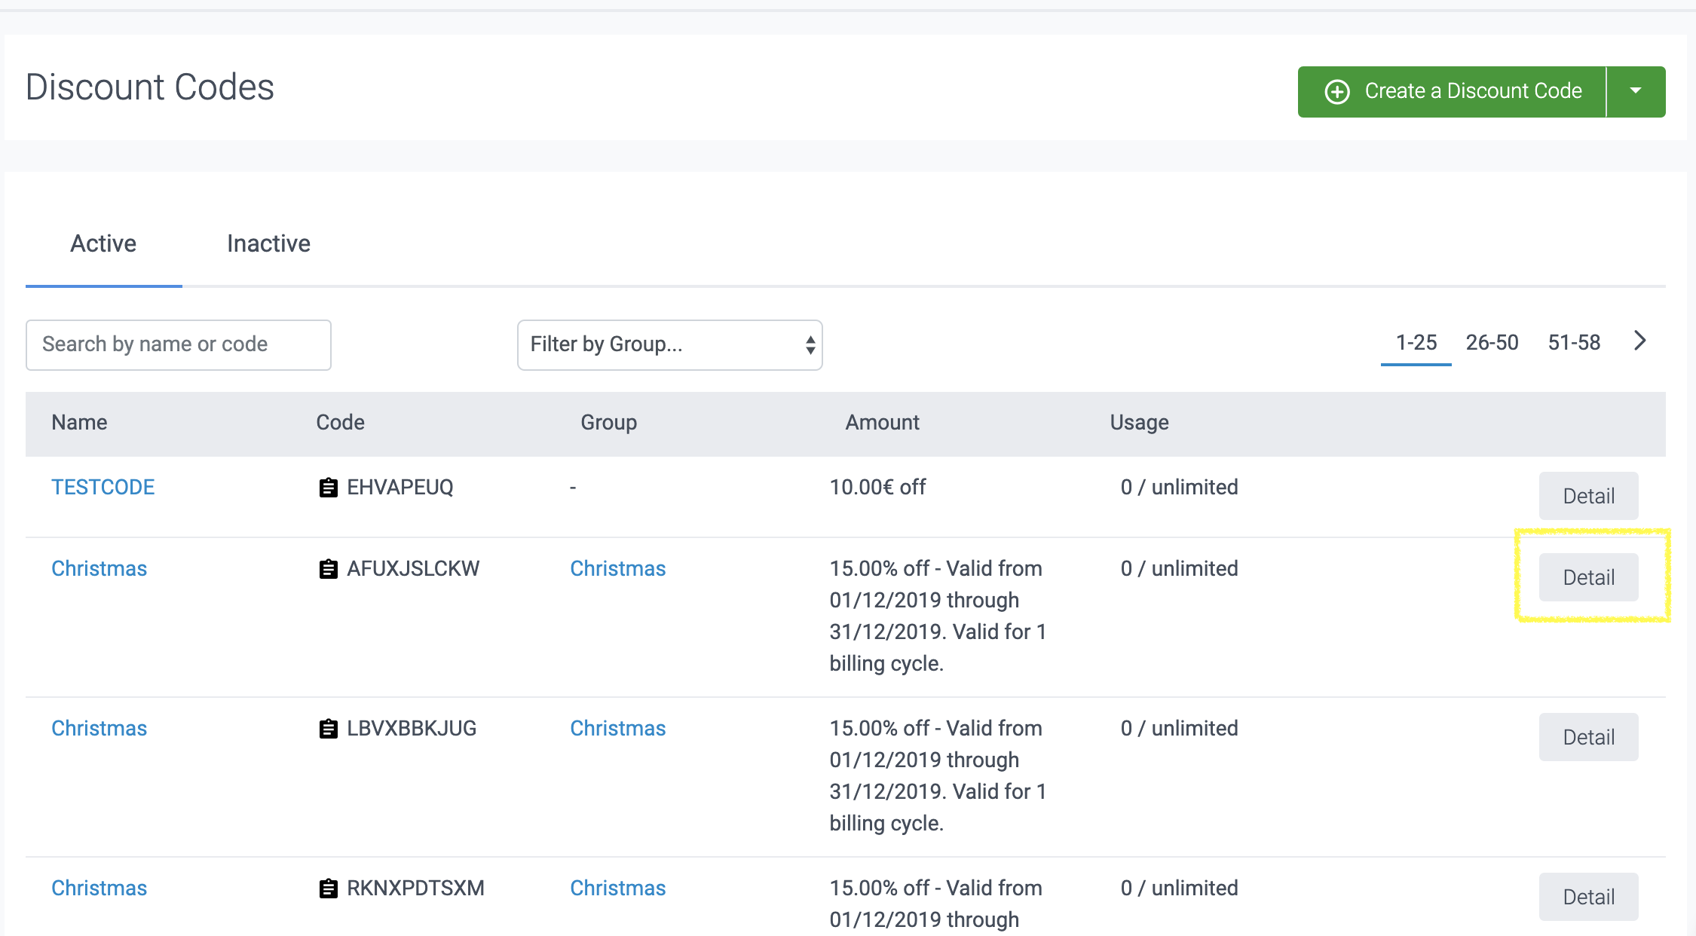Go to results page 26-50
Image resolution: width=1696 pixels, height=936 pixels.
click(x=1492, y=342)
